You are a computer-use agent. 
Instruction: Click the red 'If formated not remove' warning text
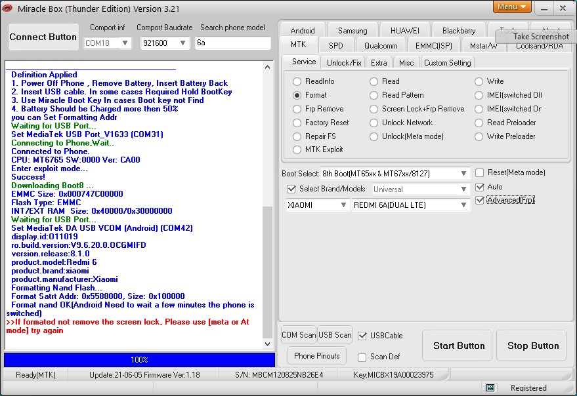pos(128,326)
